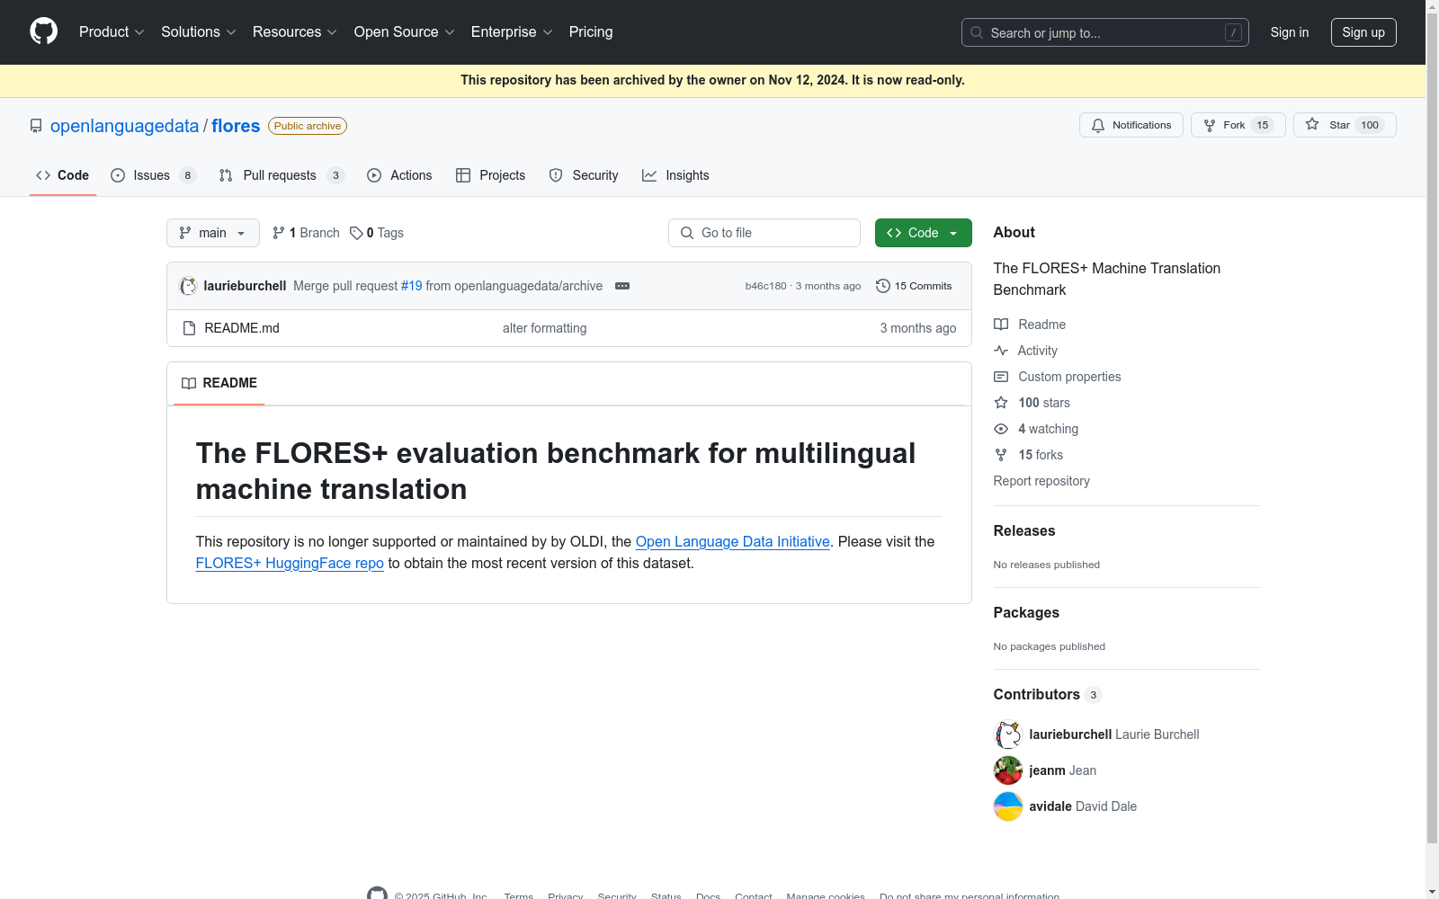Open the main branch selector dropdown
The height and width of the screenshot is (899, 1439).
213,233
